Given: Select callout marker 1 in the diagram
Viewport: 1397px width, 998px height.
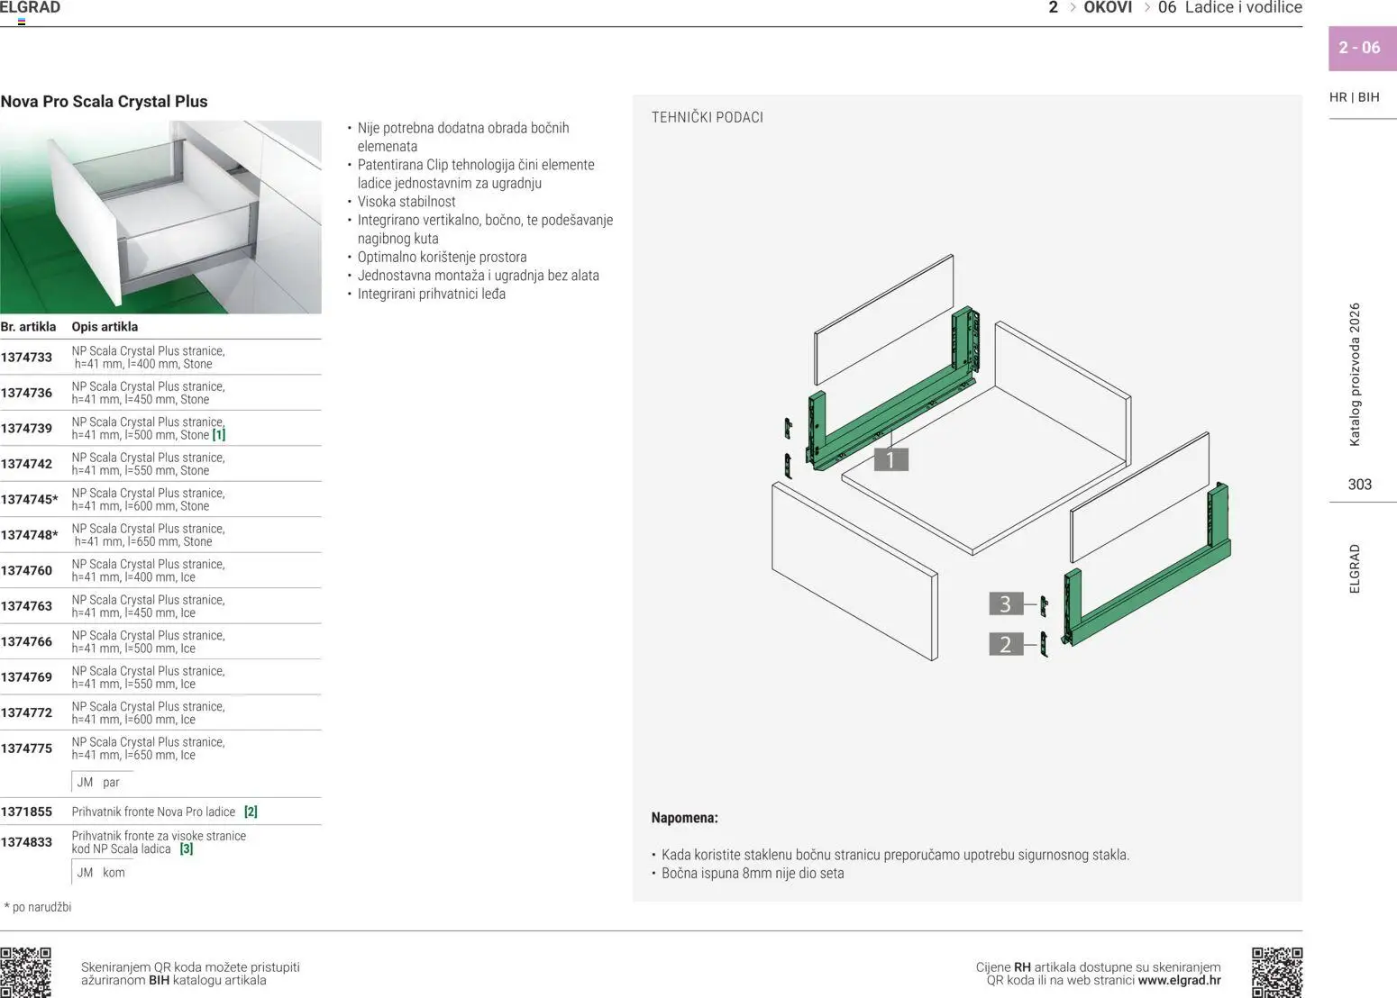Looking at the screenshot, I should coord(890,459).
